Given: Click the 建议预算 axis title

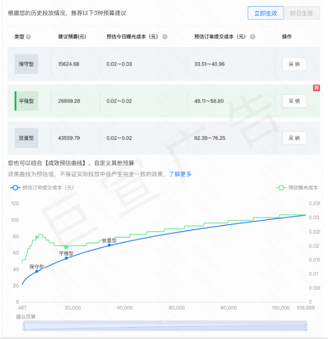Looking at the screenshot, I should pyautogui.click(x=26, y=317).
